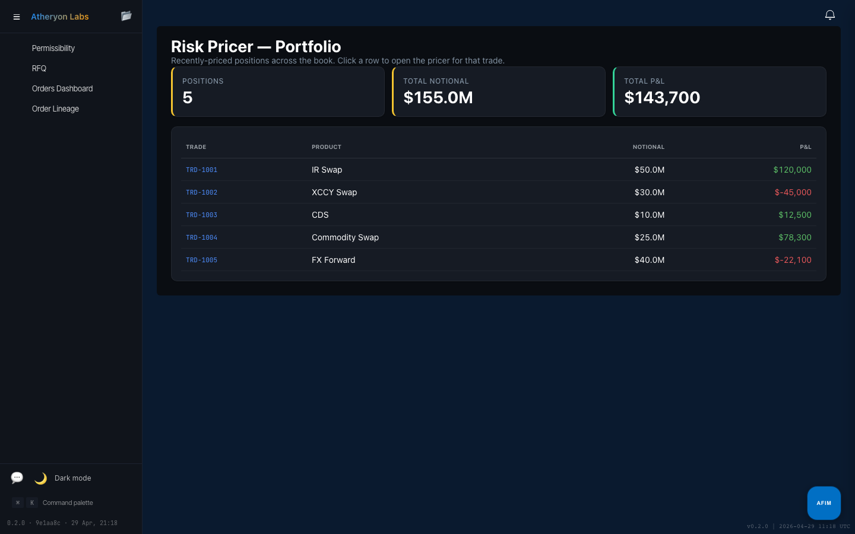Click the $12,500 P&L value
This screenshot has height=534, width=855.
coord(795,215)
